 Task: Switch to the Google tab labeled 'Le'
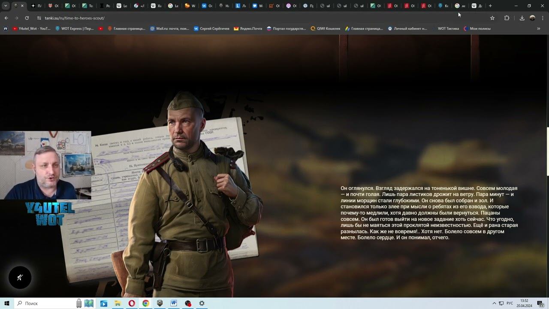tap(173, 6)
